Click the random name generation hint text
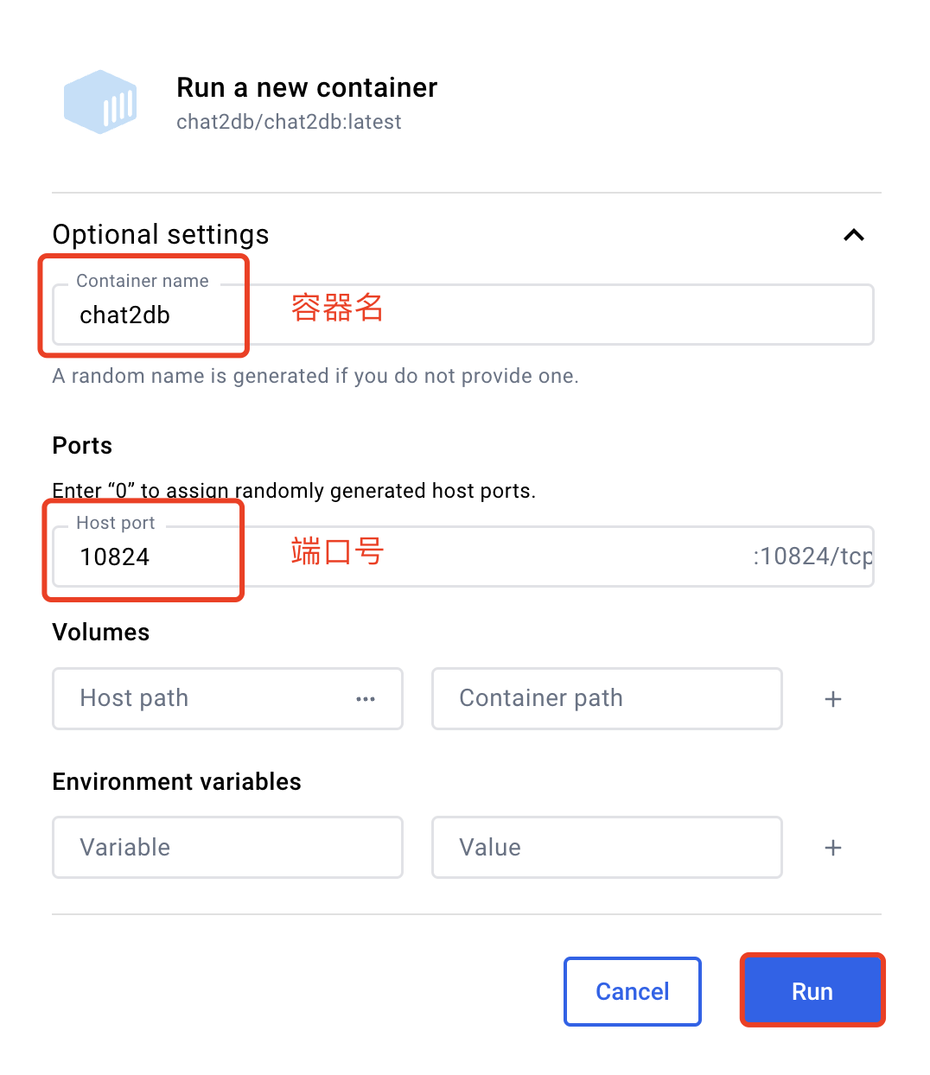Image resolution: width=930 pixels, height=1075 pixels. click(315, 375)
